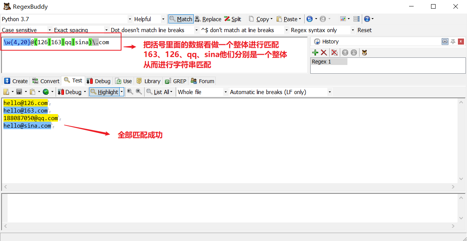Open the Use tab

(x=124, y=81)
